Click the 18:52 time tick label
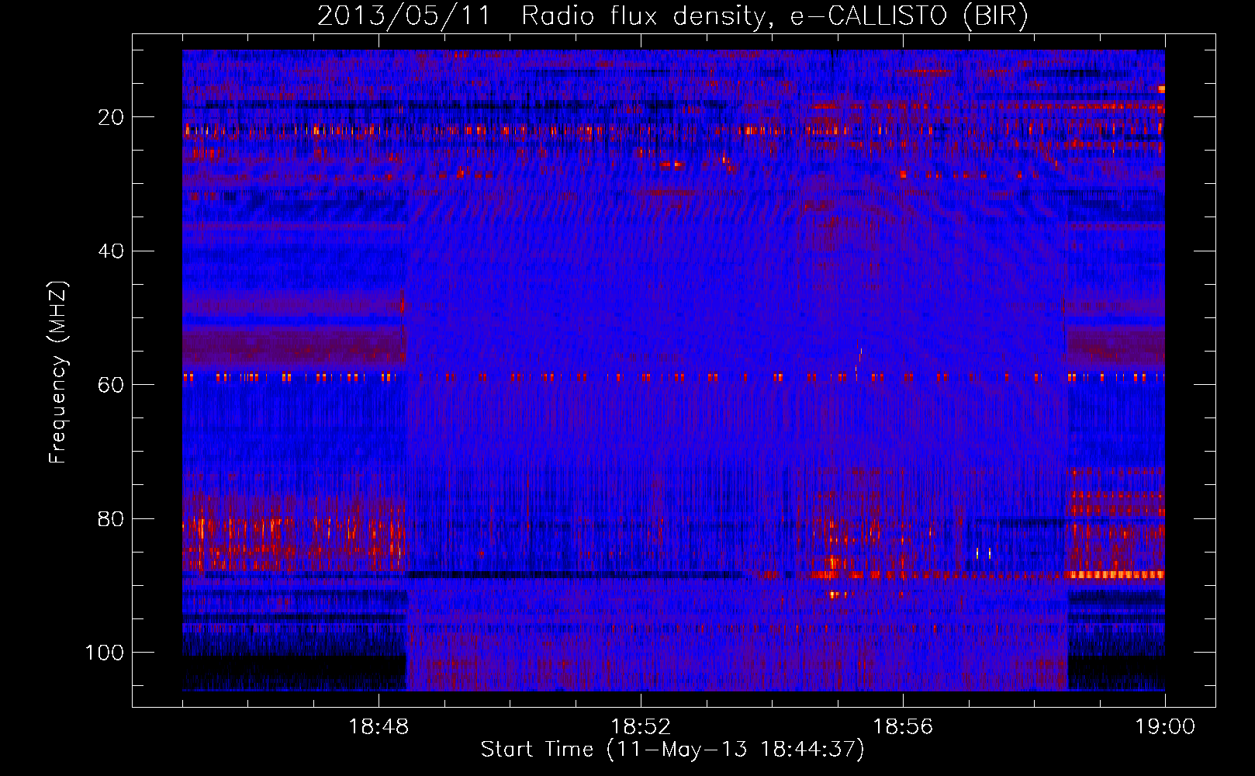Viewport: 1255px width, 776px height. (641, 727)
